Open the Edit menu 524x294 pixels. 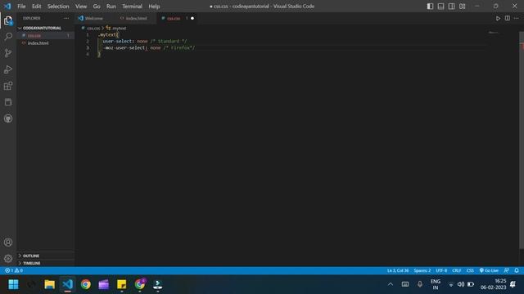36,7
